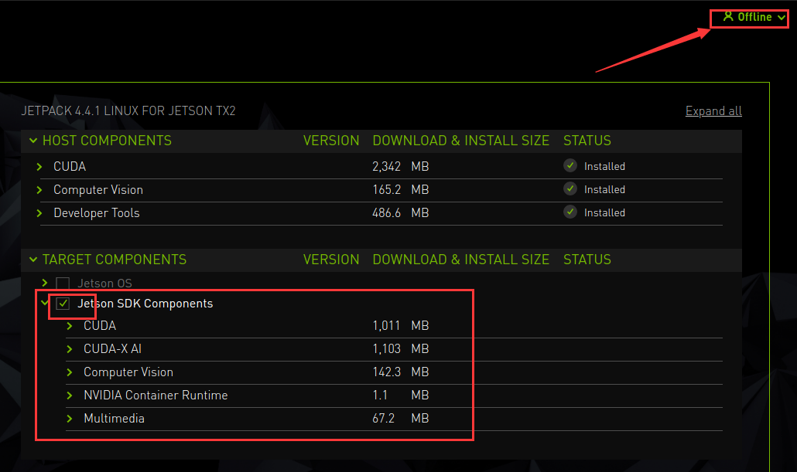
Task: Expand the host CUDA row
Action: point(39,166)
